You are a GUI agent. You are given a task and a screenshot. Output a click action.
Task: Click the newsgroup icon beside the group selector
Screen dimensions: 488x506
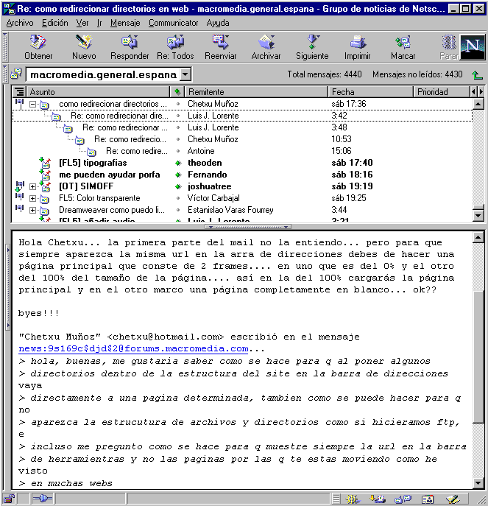click(15, 74)
